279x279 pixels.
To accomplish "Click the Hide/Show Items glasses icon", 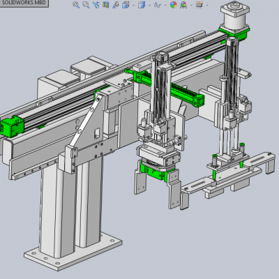I will coord(158,5).
